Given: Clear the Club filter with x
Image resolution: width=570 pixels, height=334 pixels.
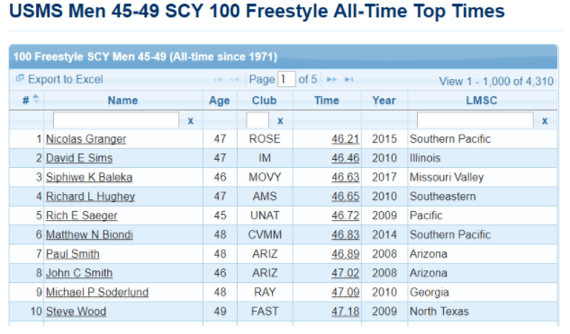Looking at the screenshot, I should coord(280,121).
